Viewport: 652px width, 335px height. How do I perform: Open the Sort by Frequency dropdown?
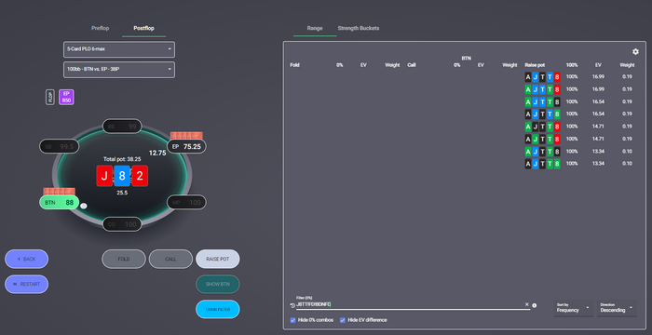coord(573,308)
